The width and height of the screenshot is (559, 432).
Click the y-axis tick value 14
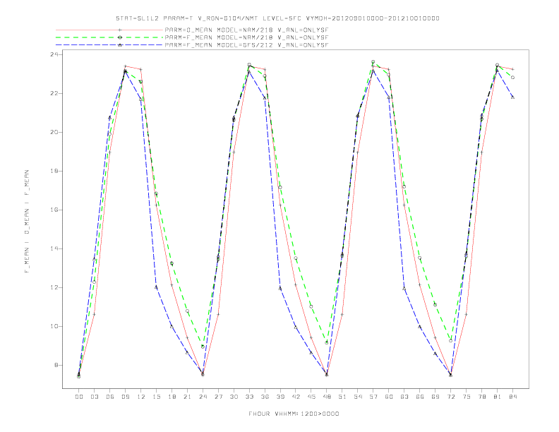coord(55,248)
